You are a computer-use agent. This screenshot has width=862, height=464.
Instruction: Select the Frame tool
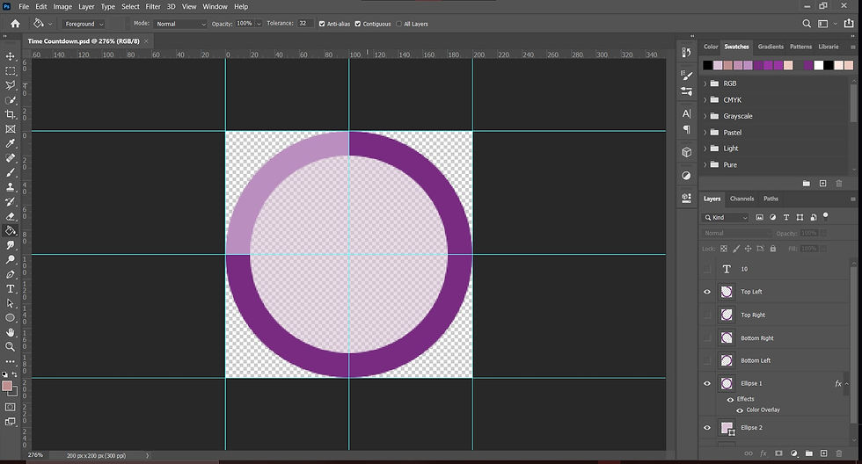[11, 129]
